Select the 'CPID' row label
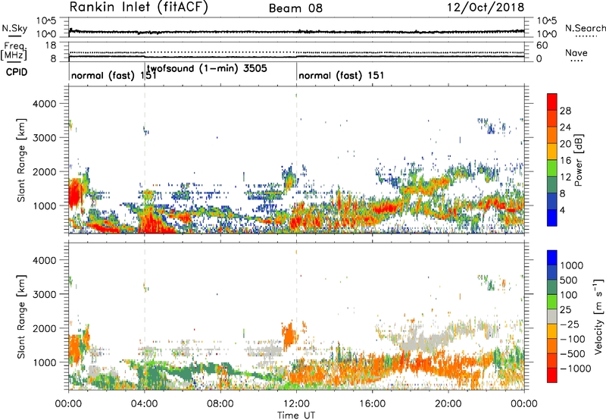606x420 pixels. (x=17, y=72)
